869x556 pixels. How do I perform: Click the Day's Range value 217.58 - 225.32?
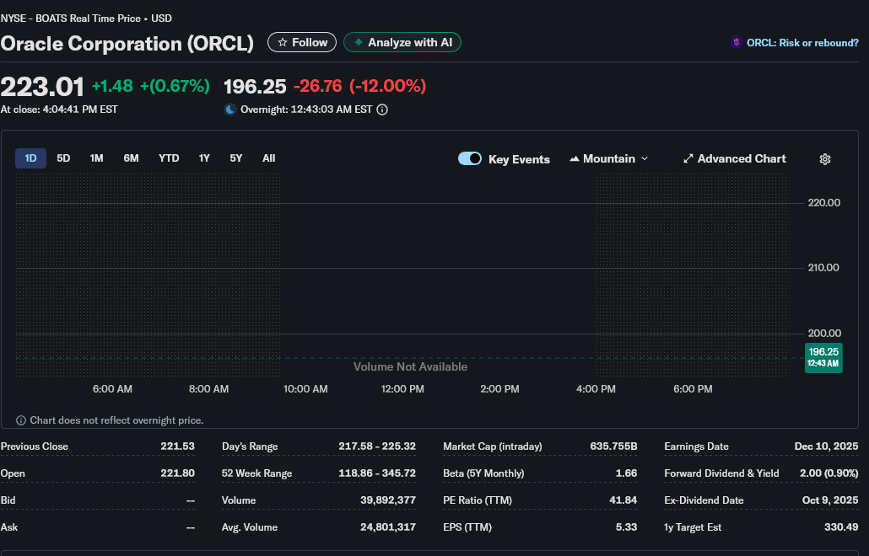(x=377, y=446)
